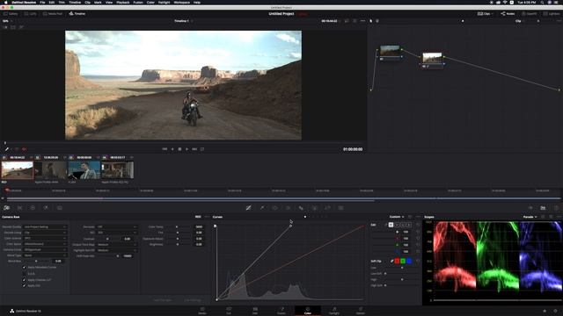Open the Tracker palette icon

tap(288, 208)
